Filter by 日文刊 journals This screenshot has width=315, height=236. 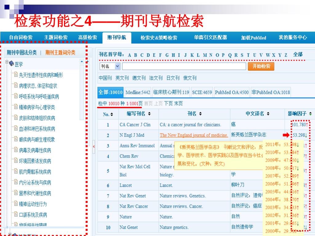point(173,78)
